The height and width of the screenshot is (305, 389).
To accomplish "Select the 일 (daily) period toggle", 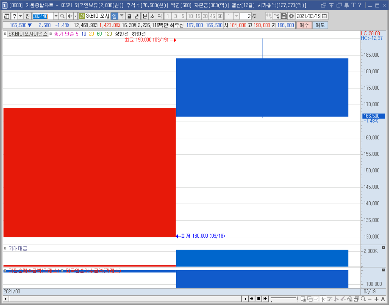I will pyautogui.click(x=114, y=16).
